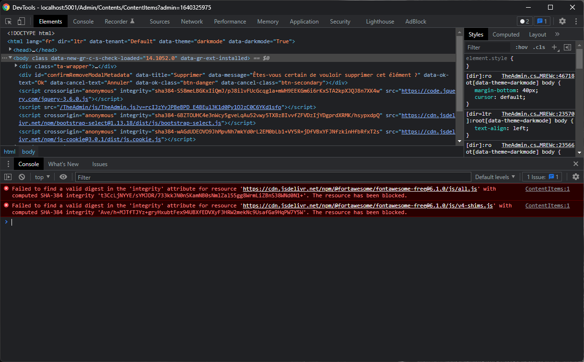This screenshot has height=362, width=584.
Task: Open the Customize DevTools three-dot menu
Action: [576, 21]
